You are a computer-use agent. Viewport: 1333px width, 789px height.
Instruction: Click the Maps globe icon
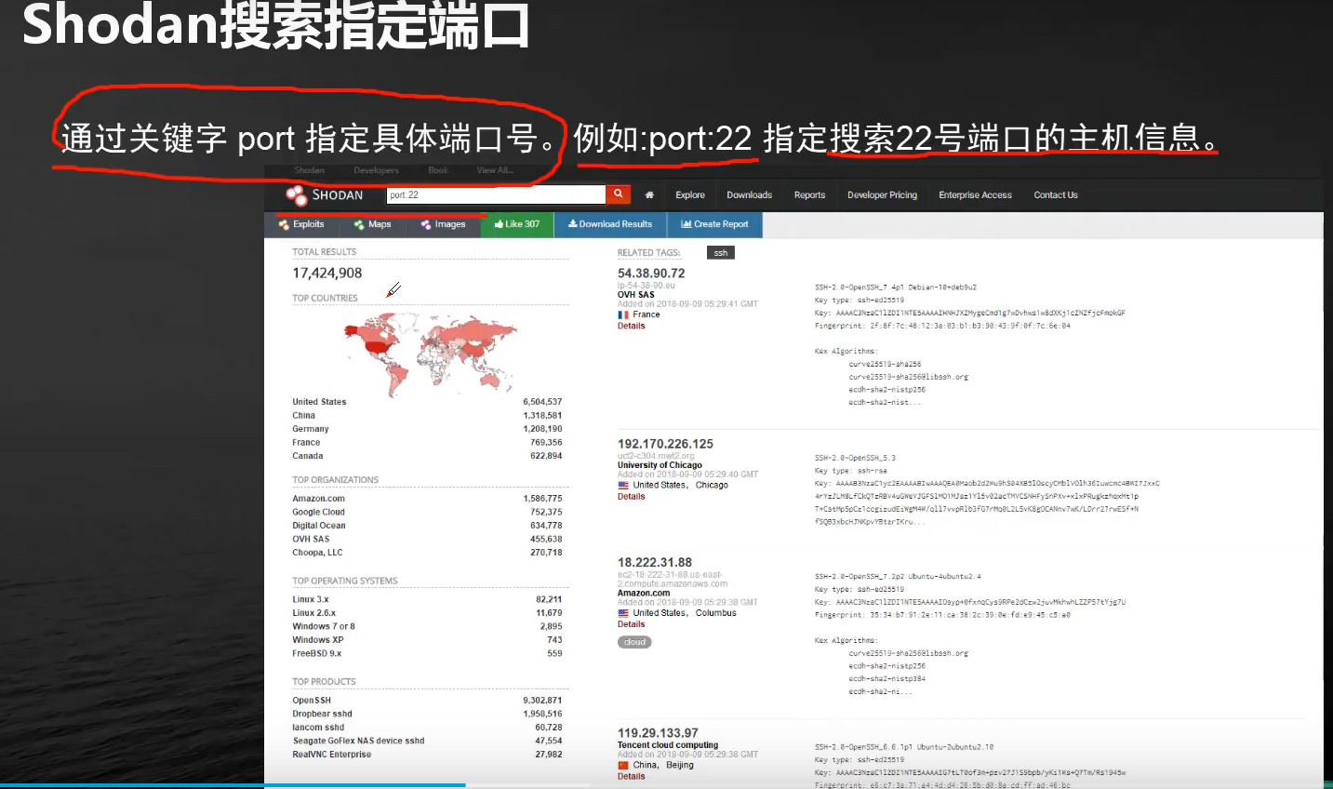[358, 224]
